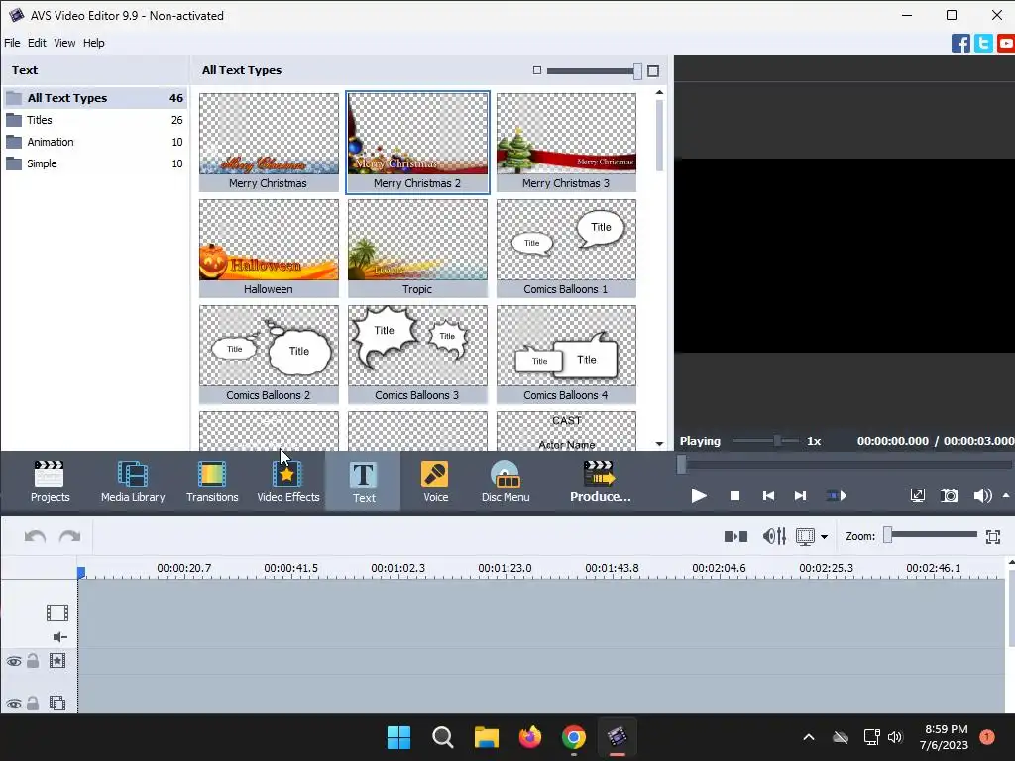Image resolution: width=1015 pixels, height=761 pixels.
Task: Open the Twitter link icon
Action: (983, 44)
